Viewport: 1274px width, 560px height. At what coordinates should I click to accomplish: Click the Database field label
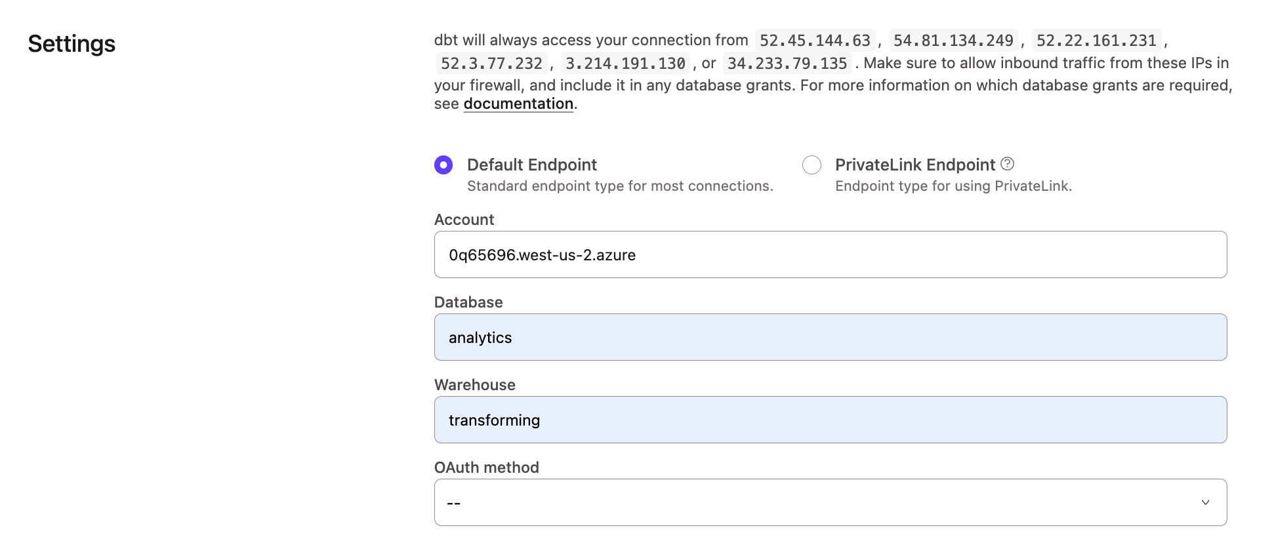coord(468,302)
